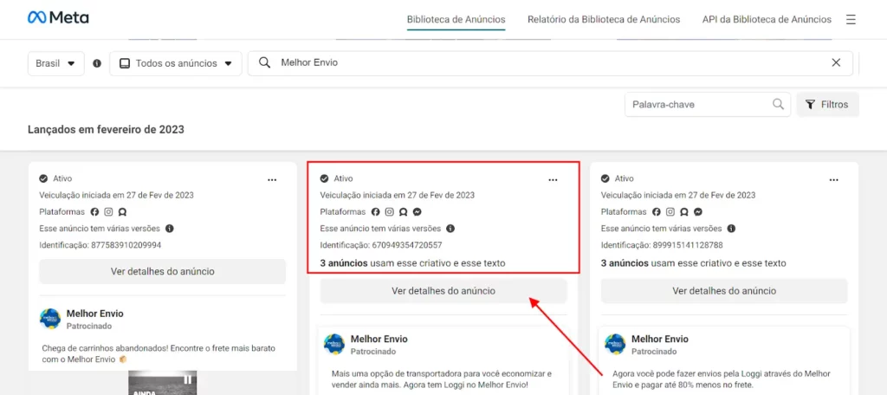This screenshot has height=395, width=887.
Task: Click Instagram platform icon on ad 670949354720557
Action: tap(389, 212)
